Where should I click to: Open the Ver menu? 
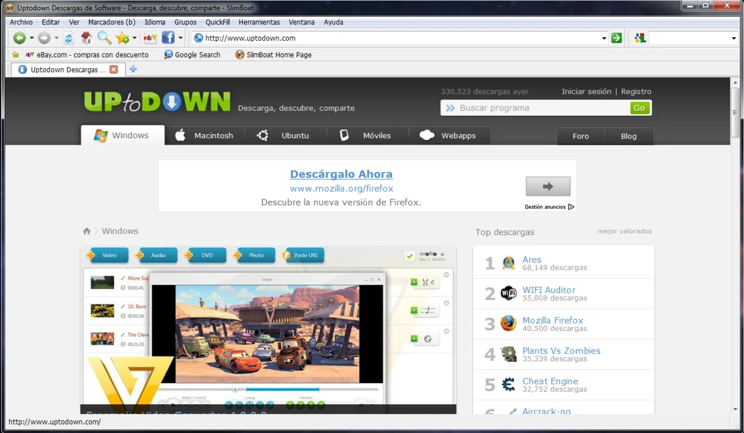[74, 22]
